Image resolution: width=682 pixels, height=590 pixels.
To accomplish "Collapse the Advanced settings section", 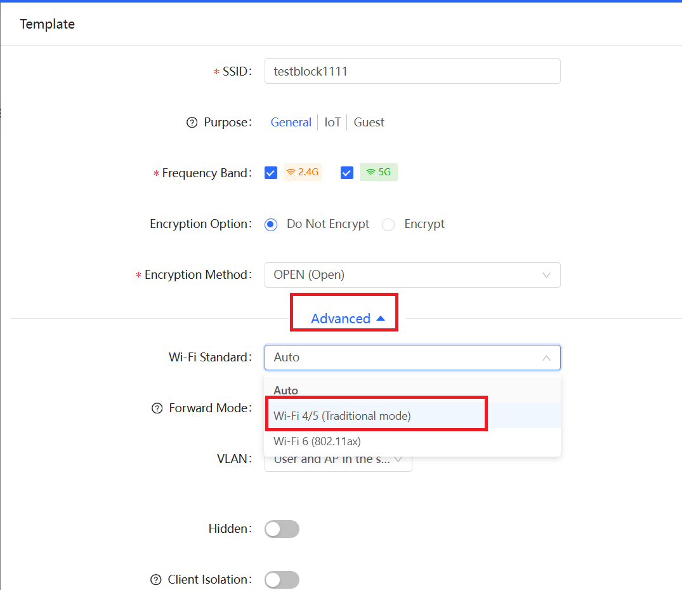I will [x=348, y=319].
